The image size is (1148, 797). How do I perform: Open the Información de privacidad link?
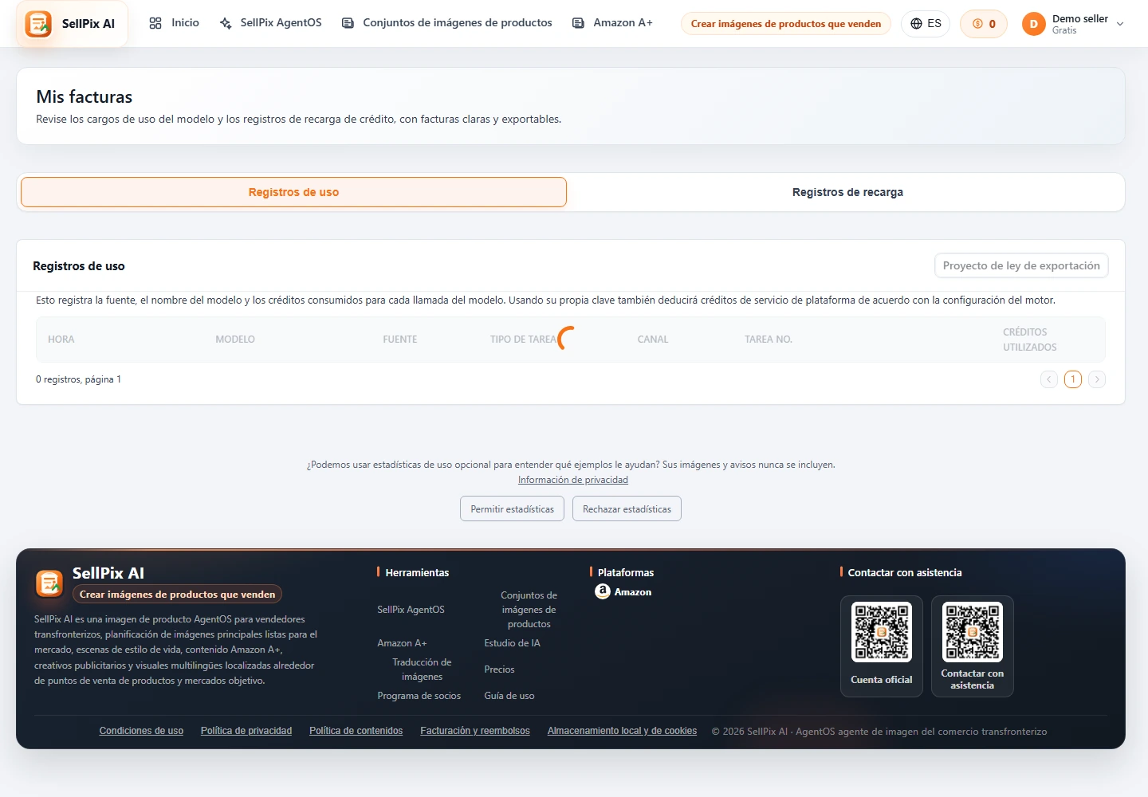click(573, 480)
